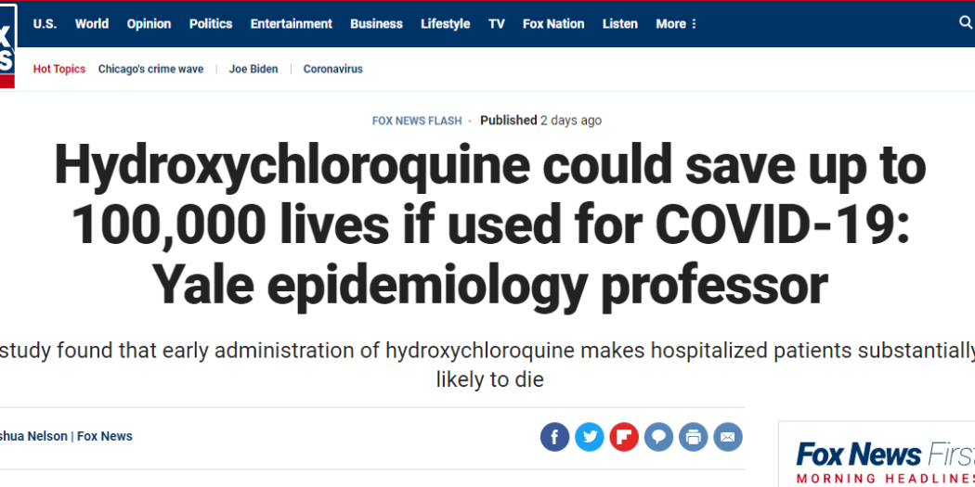
Task: Expand the More menu
Action: pyautogui.click(x=676, y=24)
